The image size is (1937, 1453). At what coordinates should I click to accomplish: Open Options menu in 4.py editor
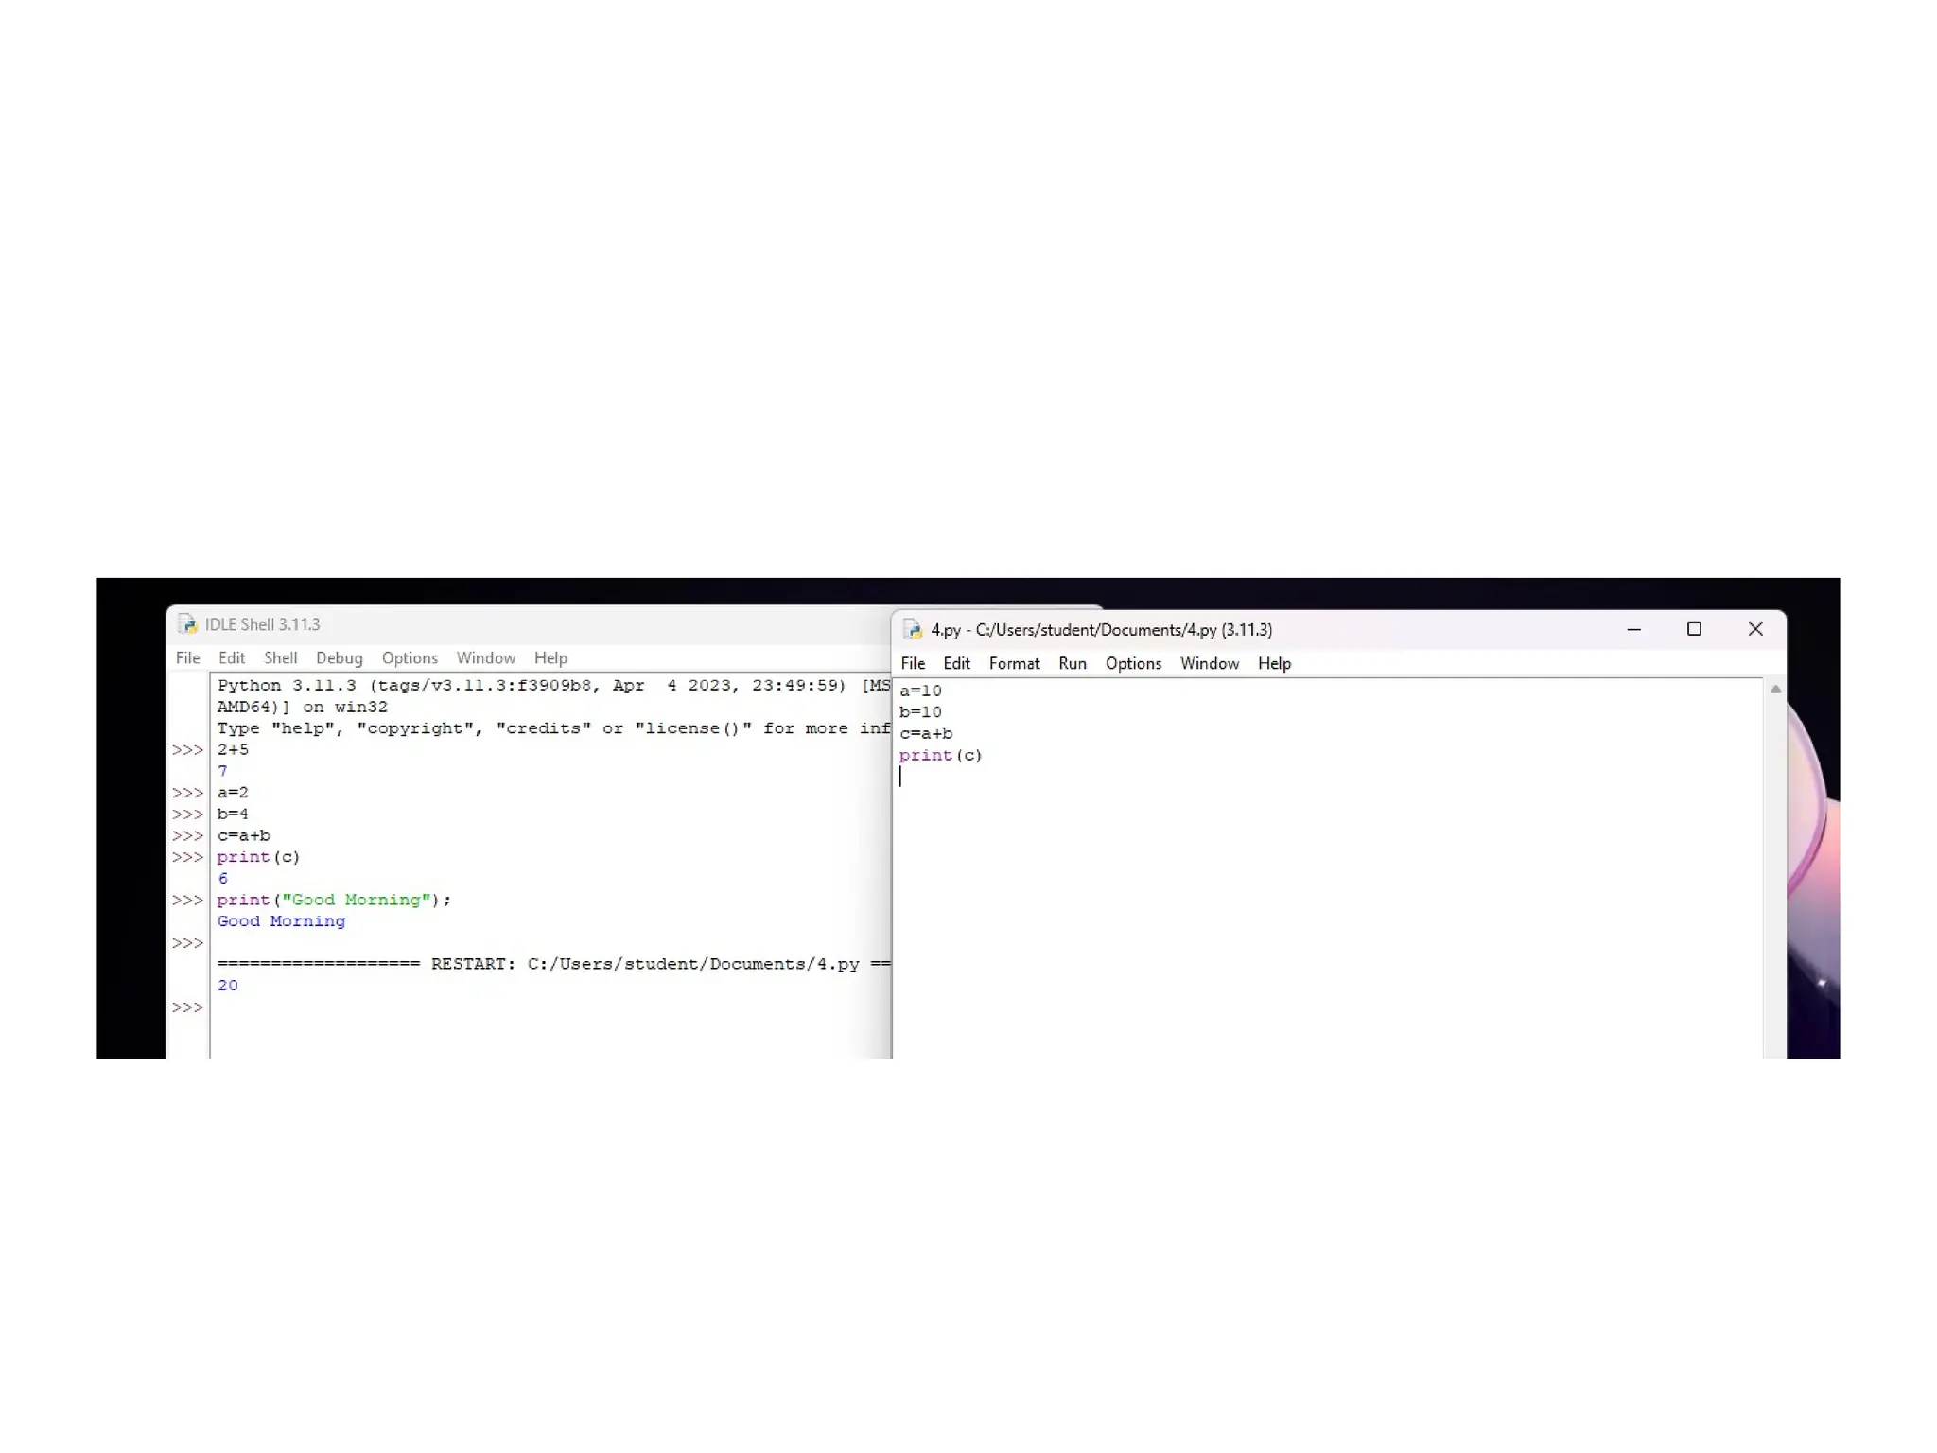[x=1133, y=663]
